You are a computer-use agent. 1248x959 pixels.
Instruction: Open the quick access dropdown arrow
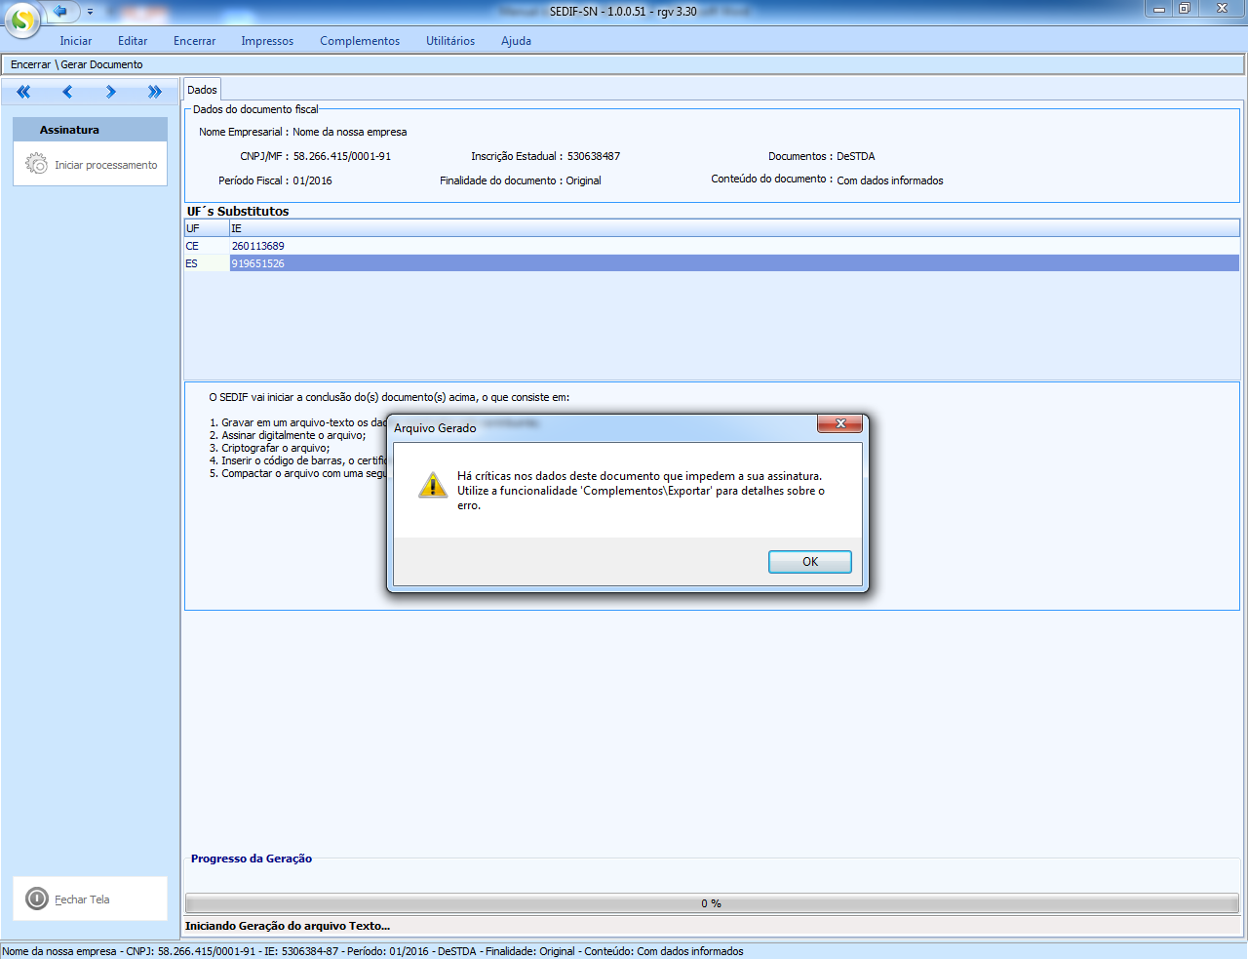(90, 12)
